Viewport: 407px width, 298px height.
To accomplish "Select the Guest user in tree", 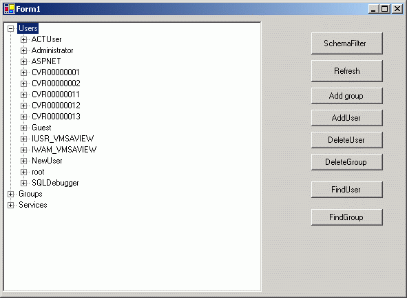I will (x=41, y=128).
